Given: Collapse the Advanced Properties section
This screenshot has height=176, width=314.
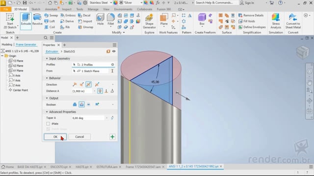Looking at the screenshot, I should (x=47, y=112).
